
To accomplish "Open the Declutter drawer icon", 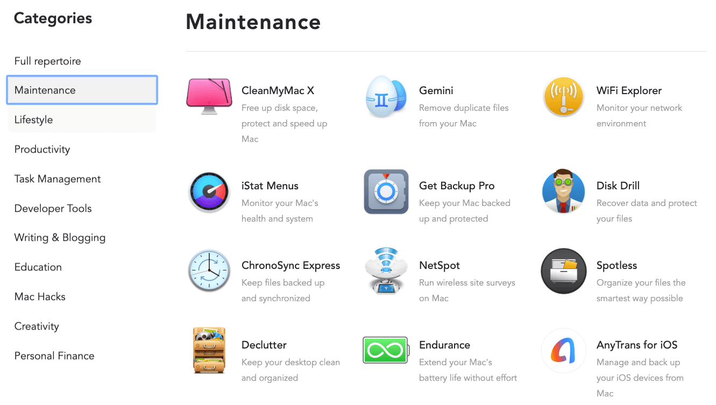I will 209,351.
